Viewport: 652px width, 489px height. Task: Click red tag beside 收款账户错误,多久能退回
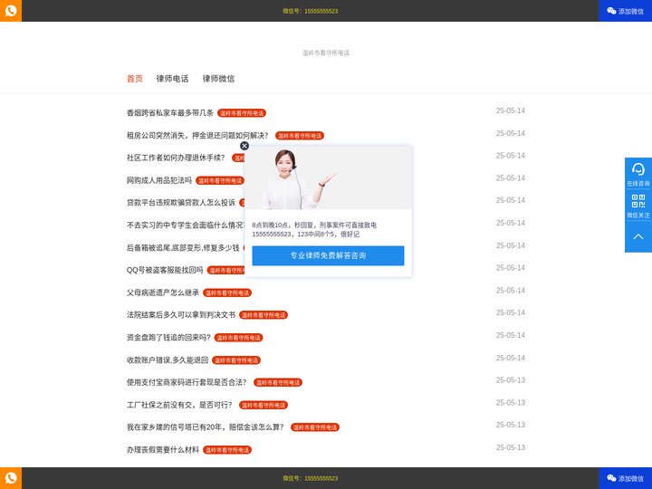click(236, 360)
